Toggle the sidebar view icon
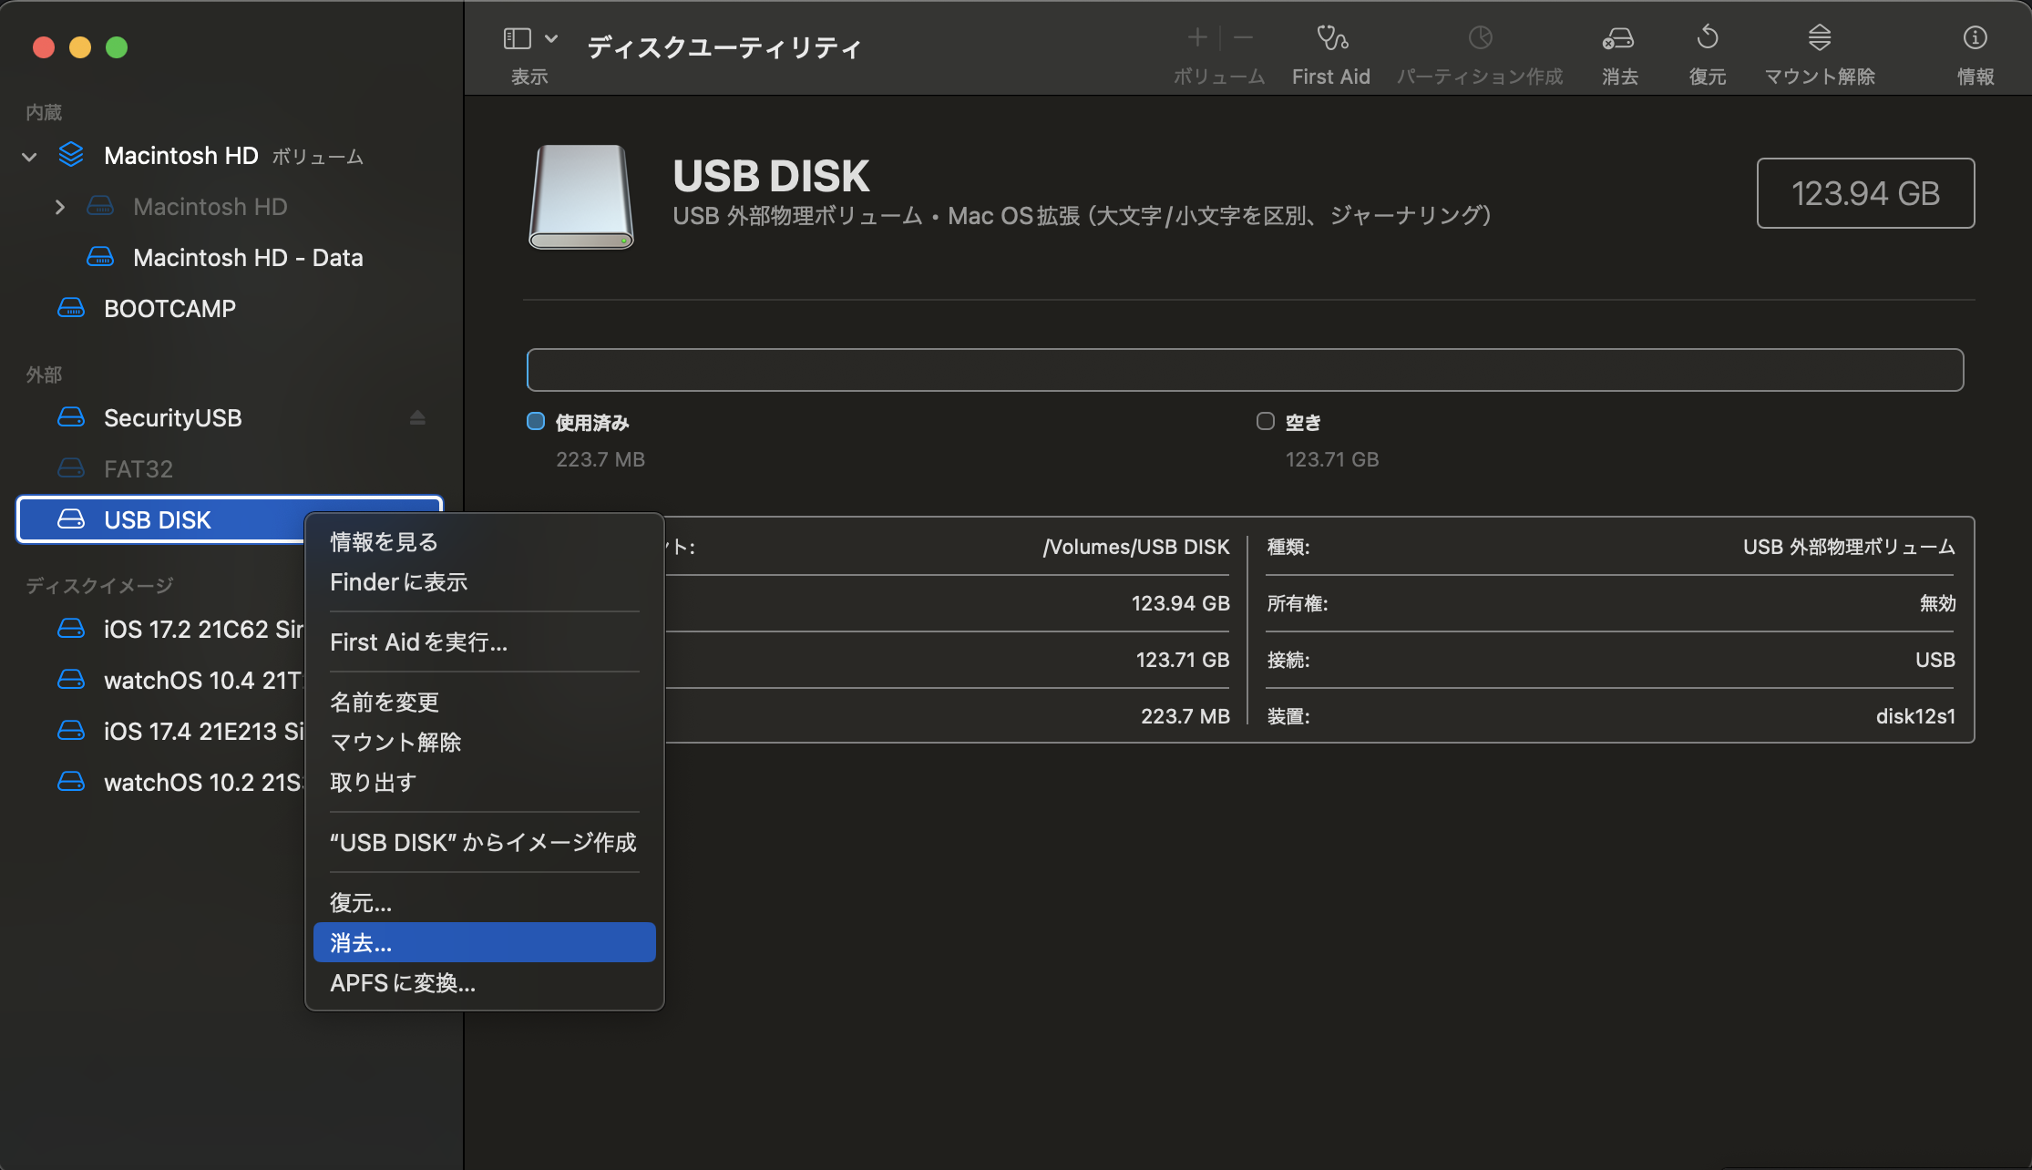 [518, 38]
